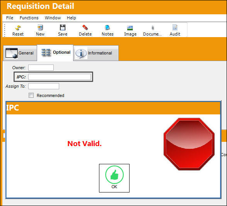Click the Assign To input field
Image resolution: width=227 pixels, height=206 pixels.
[44, 86]
